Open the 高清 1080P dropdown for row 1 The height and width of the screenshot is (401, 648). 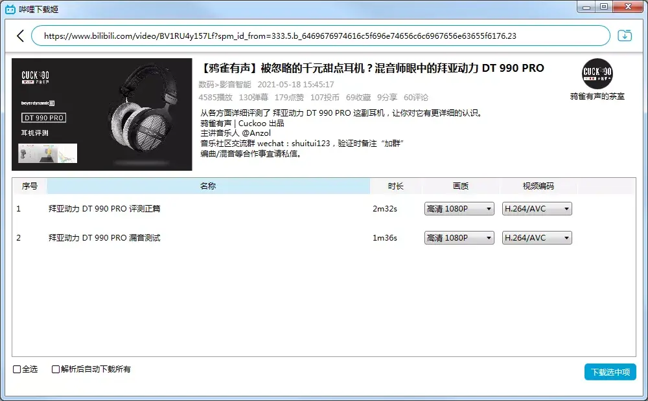459,209
